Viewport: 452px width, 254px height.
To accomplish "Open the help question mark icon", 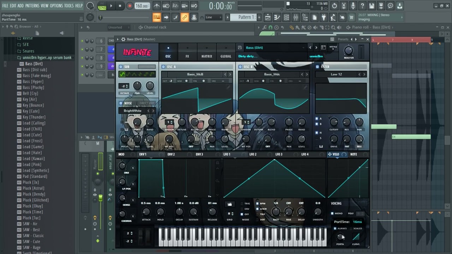I will [362, 6].
